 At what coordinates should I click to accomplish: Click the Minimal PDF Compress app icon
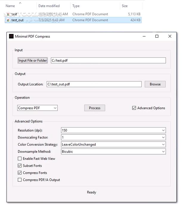click(11, 36)
